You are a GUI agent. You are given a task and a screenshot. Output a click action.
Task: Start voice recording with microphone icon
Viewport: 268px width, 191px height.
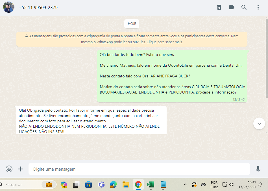[258, 169]
